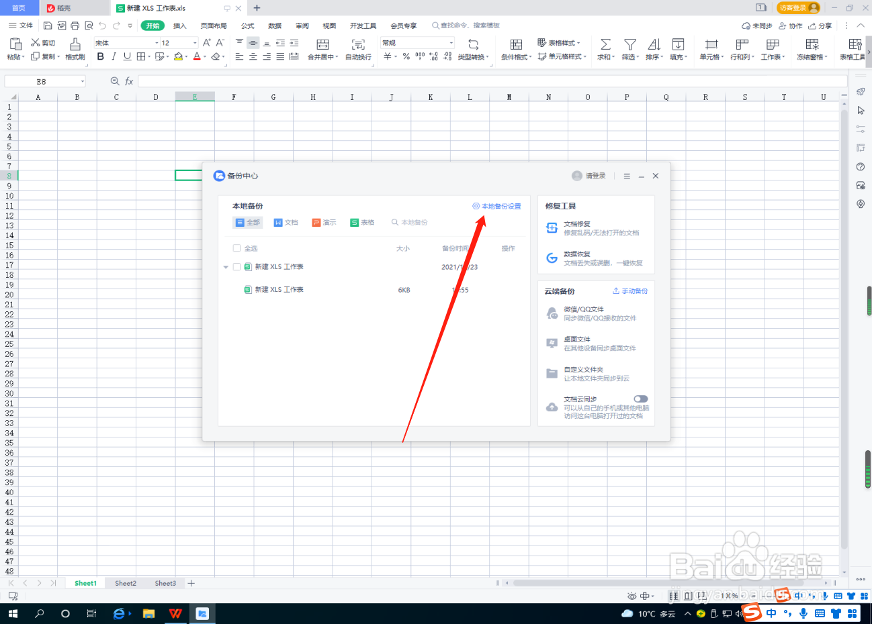Viewport: 872px width, 624px height.
Task: Click the Save icon in quick toolbar
Action: coord(48,25)
